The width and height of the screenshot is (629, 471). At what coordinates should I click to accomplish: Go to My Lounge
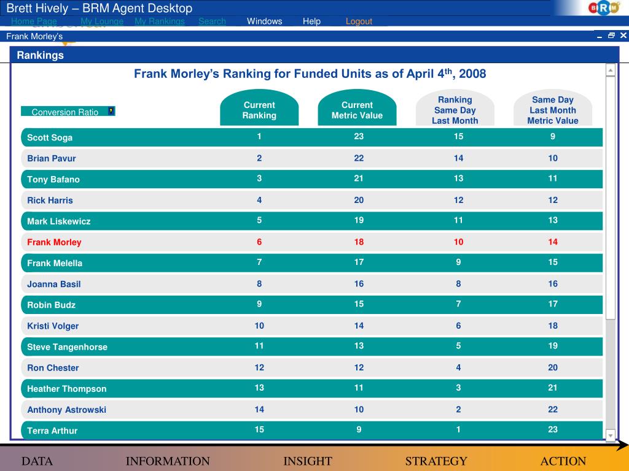(102, 21)
